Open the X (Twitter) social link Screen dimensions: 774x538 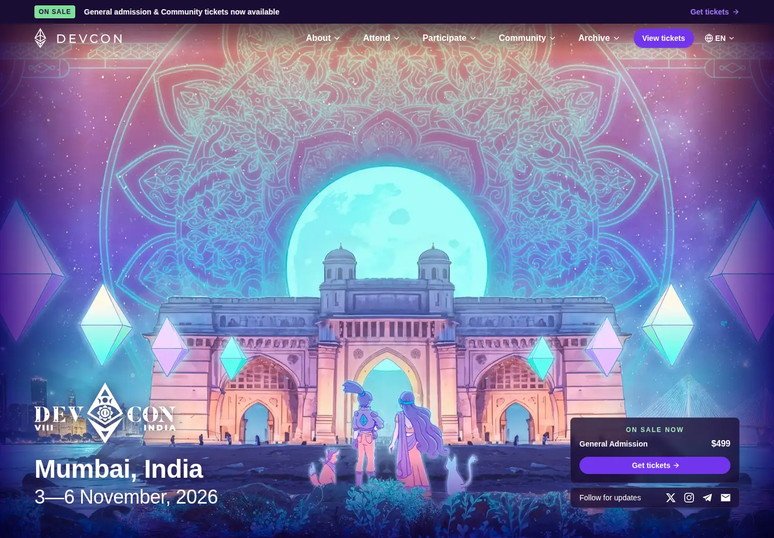pos(670,498)
